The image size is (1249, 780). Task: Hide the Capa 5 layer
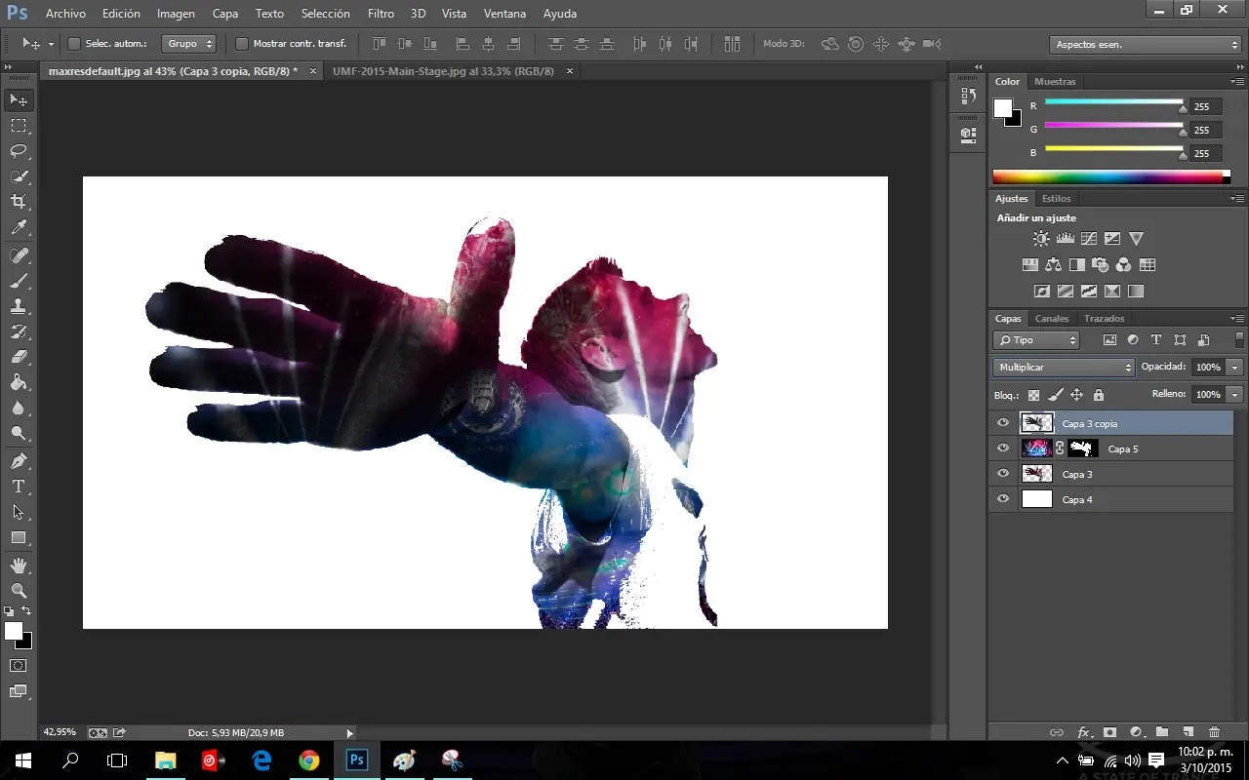point(1002,448)
